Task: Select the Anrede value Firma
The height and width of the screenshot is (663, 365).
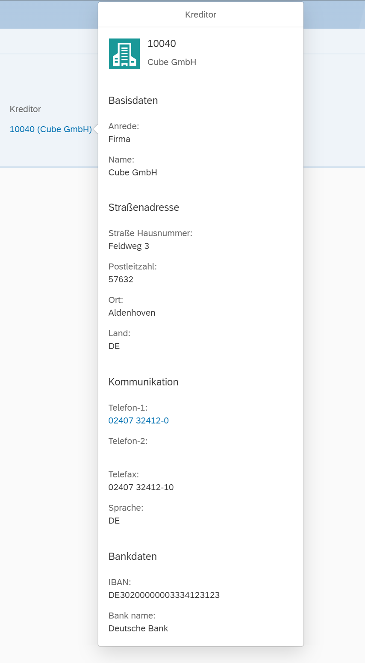Action: pyautogui.click(x=119, y=139)
